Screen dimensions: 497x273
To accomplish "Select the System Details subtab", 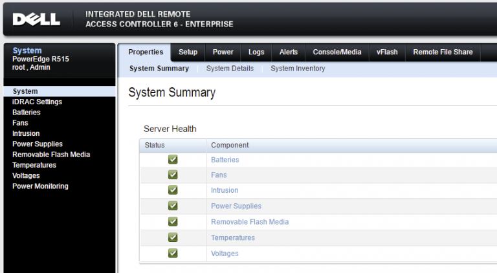I will (x=230, y=69).
